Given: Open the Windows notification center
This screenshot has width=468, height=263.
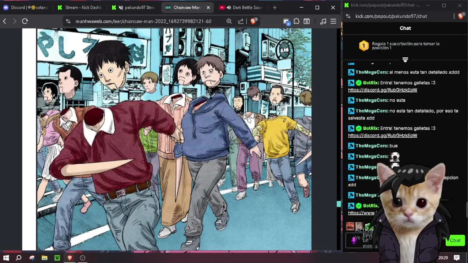Looking at the screenshot, I should 457,258.
